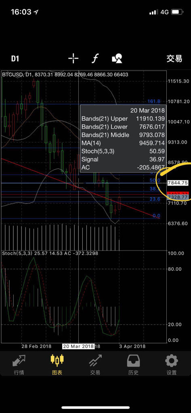Open the drawing objects shapes tool
Image resolution: width=191 pixels, height=413 pixels.
117,58
